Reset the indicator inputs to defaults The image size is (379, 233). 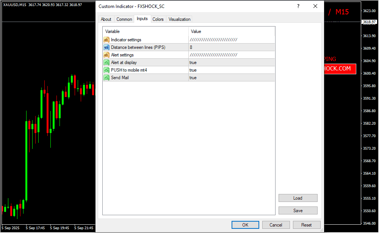click(307, 225)
